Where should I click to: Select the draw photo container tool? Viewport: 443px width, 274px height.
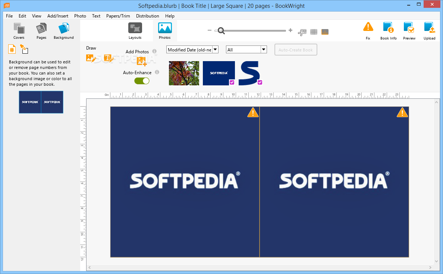91,58
